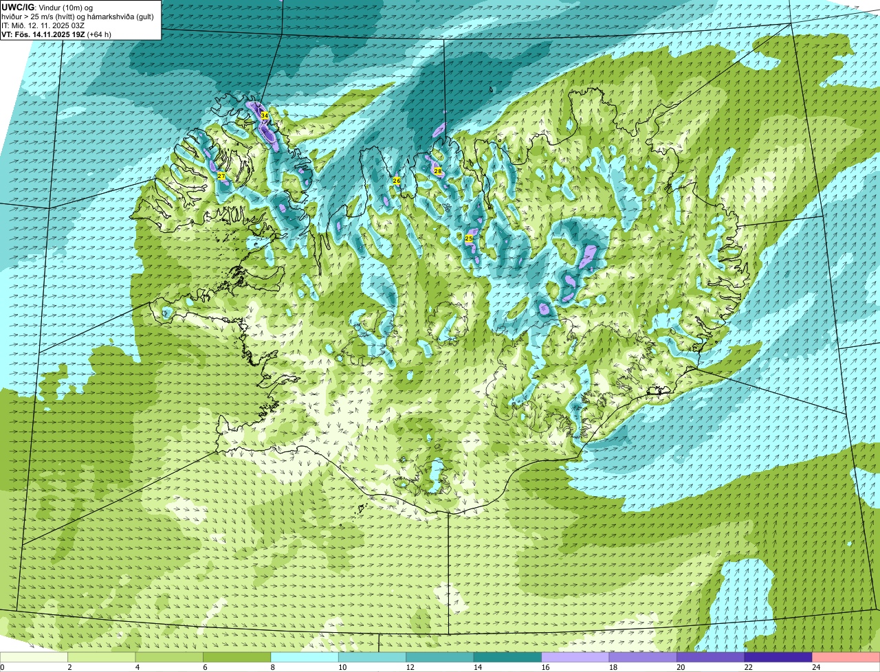
Task: Click the yellow gust marker labeled 34
Action: pos(264,115)
